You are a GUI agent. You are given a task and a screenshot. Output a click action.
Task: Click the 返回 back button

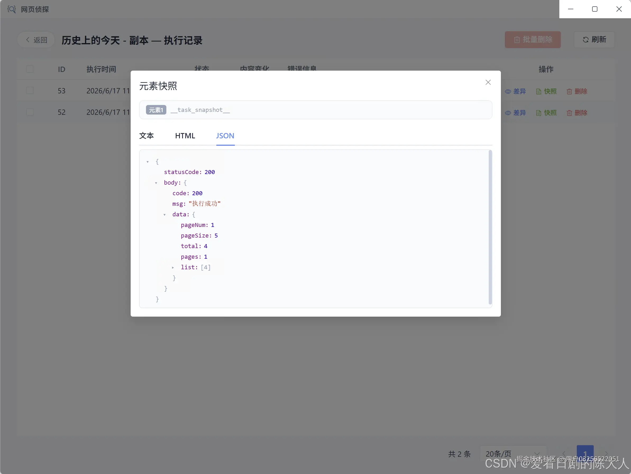coord(36,40)
